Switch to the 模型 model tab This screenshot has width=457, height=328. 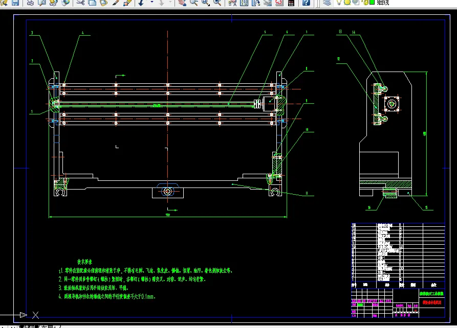click(x=29, y=326)
